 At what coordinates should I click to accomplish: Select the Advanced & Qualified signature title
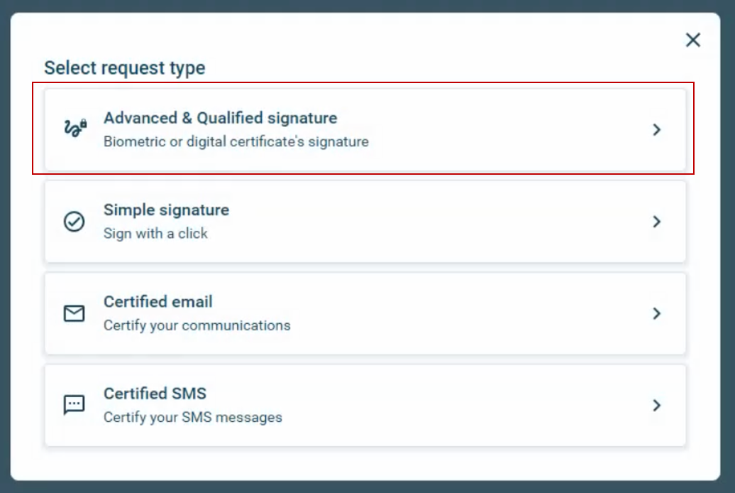[220, 118]
